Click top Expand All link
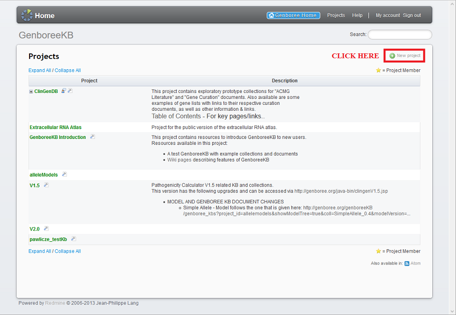 [x=40, y=70]
